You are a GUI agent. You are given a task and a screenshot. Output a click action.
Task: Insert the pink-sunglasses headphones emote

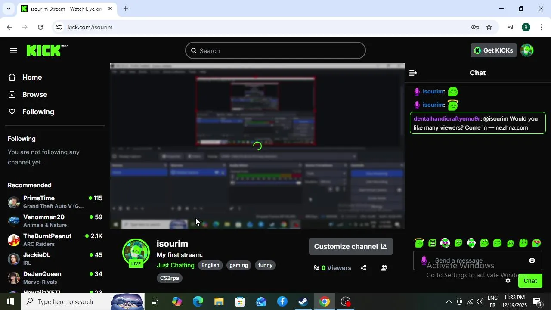[x=445, y=243]
